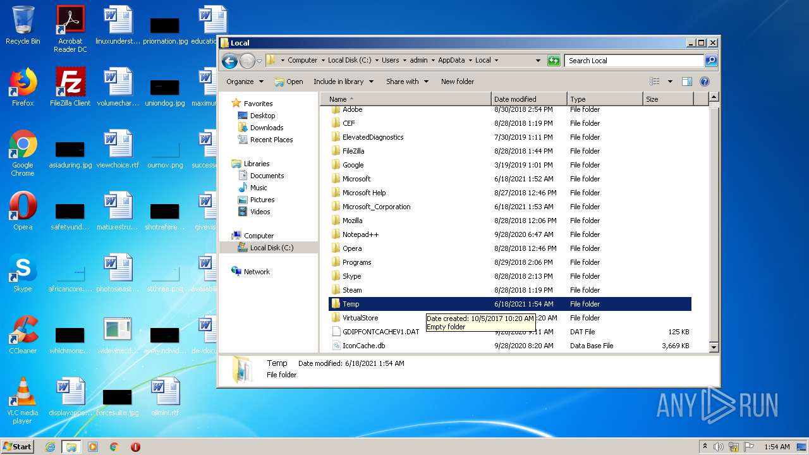The height and width of the screenshot is (455, 809).
Task: Sort by Name column header
Action: (406, 99)
